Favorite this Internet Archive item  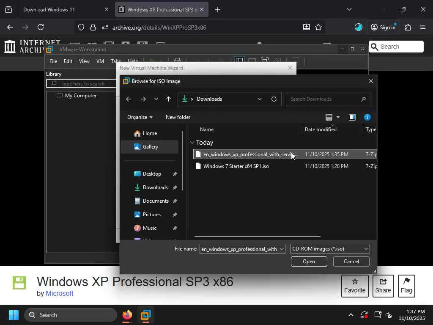point(355,286)
